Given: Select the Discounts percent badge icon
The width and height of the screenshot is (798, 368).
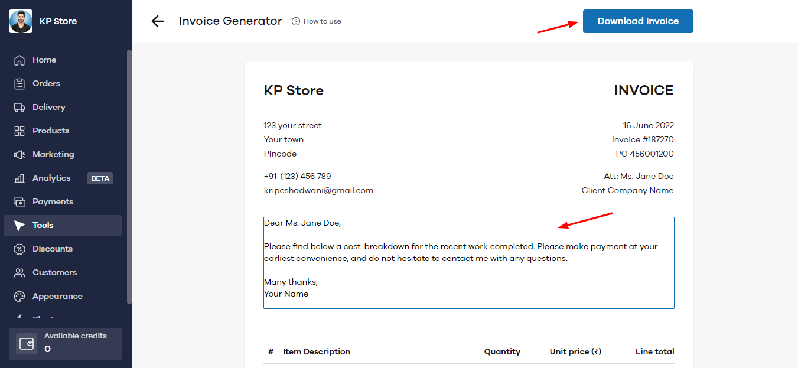Looking at the screenshot, I should (x=19, y=249).
